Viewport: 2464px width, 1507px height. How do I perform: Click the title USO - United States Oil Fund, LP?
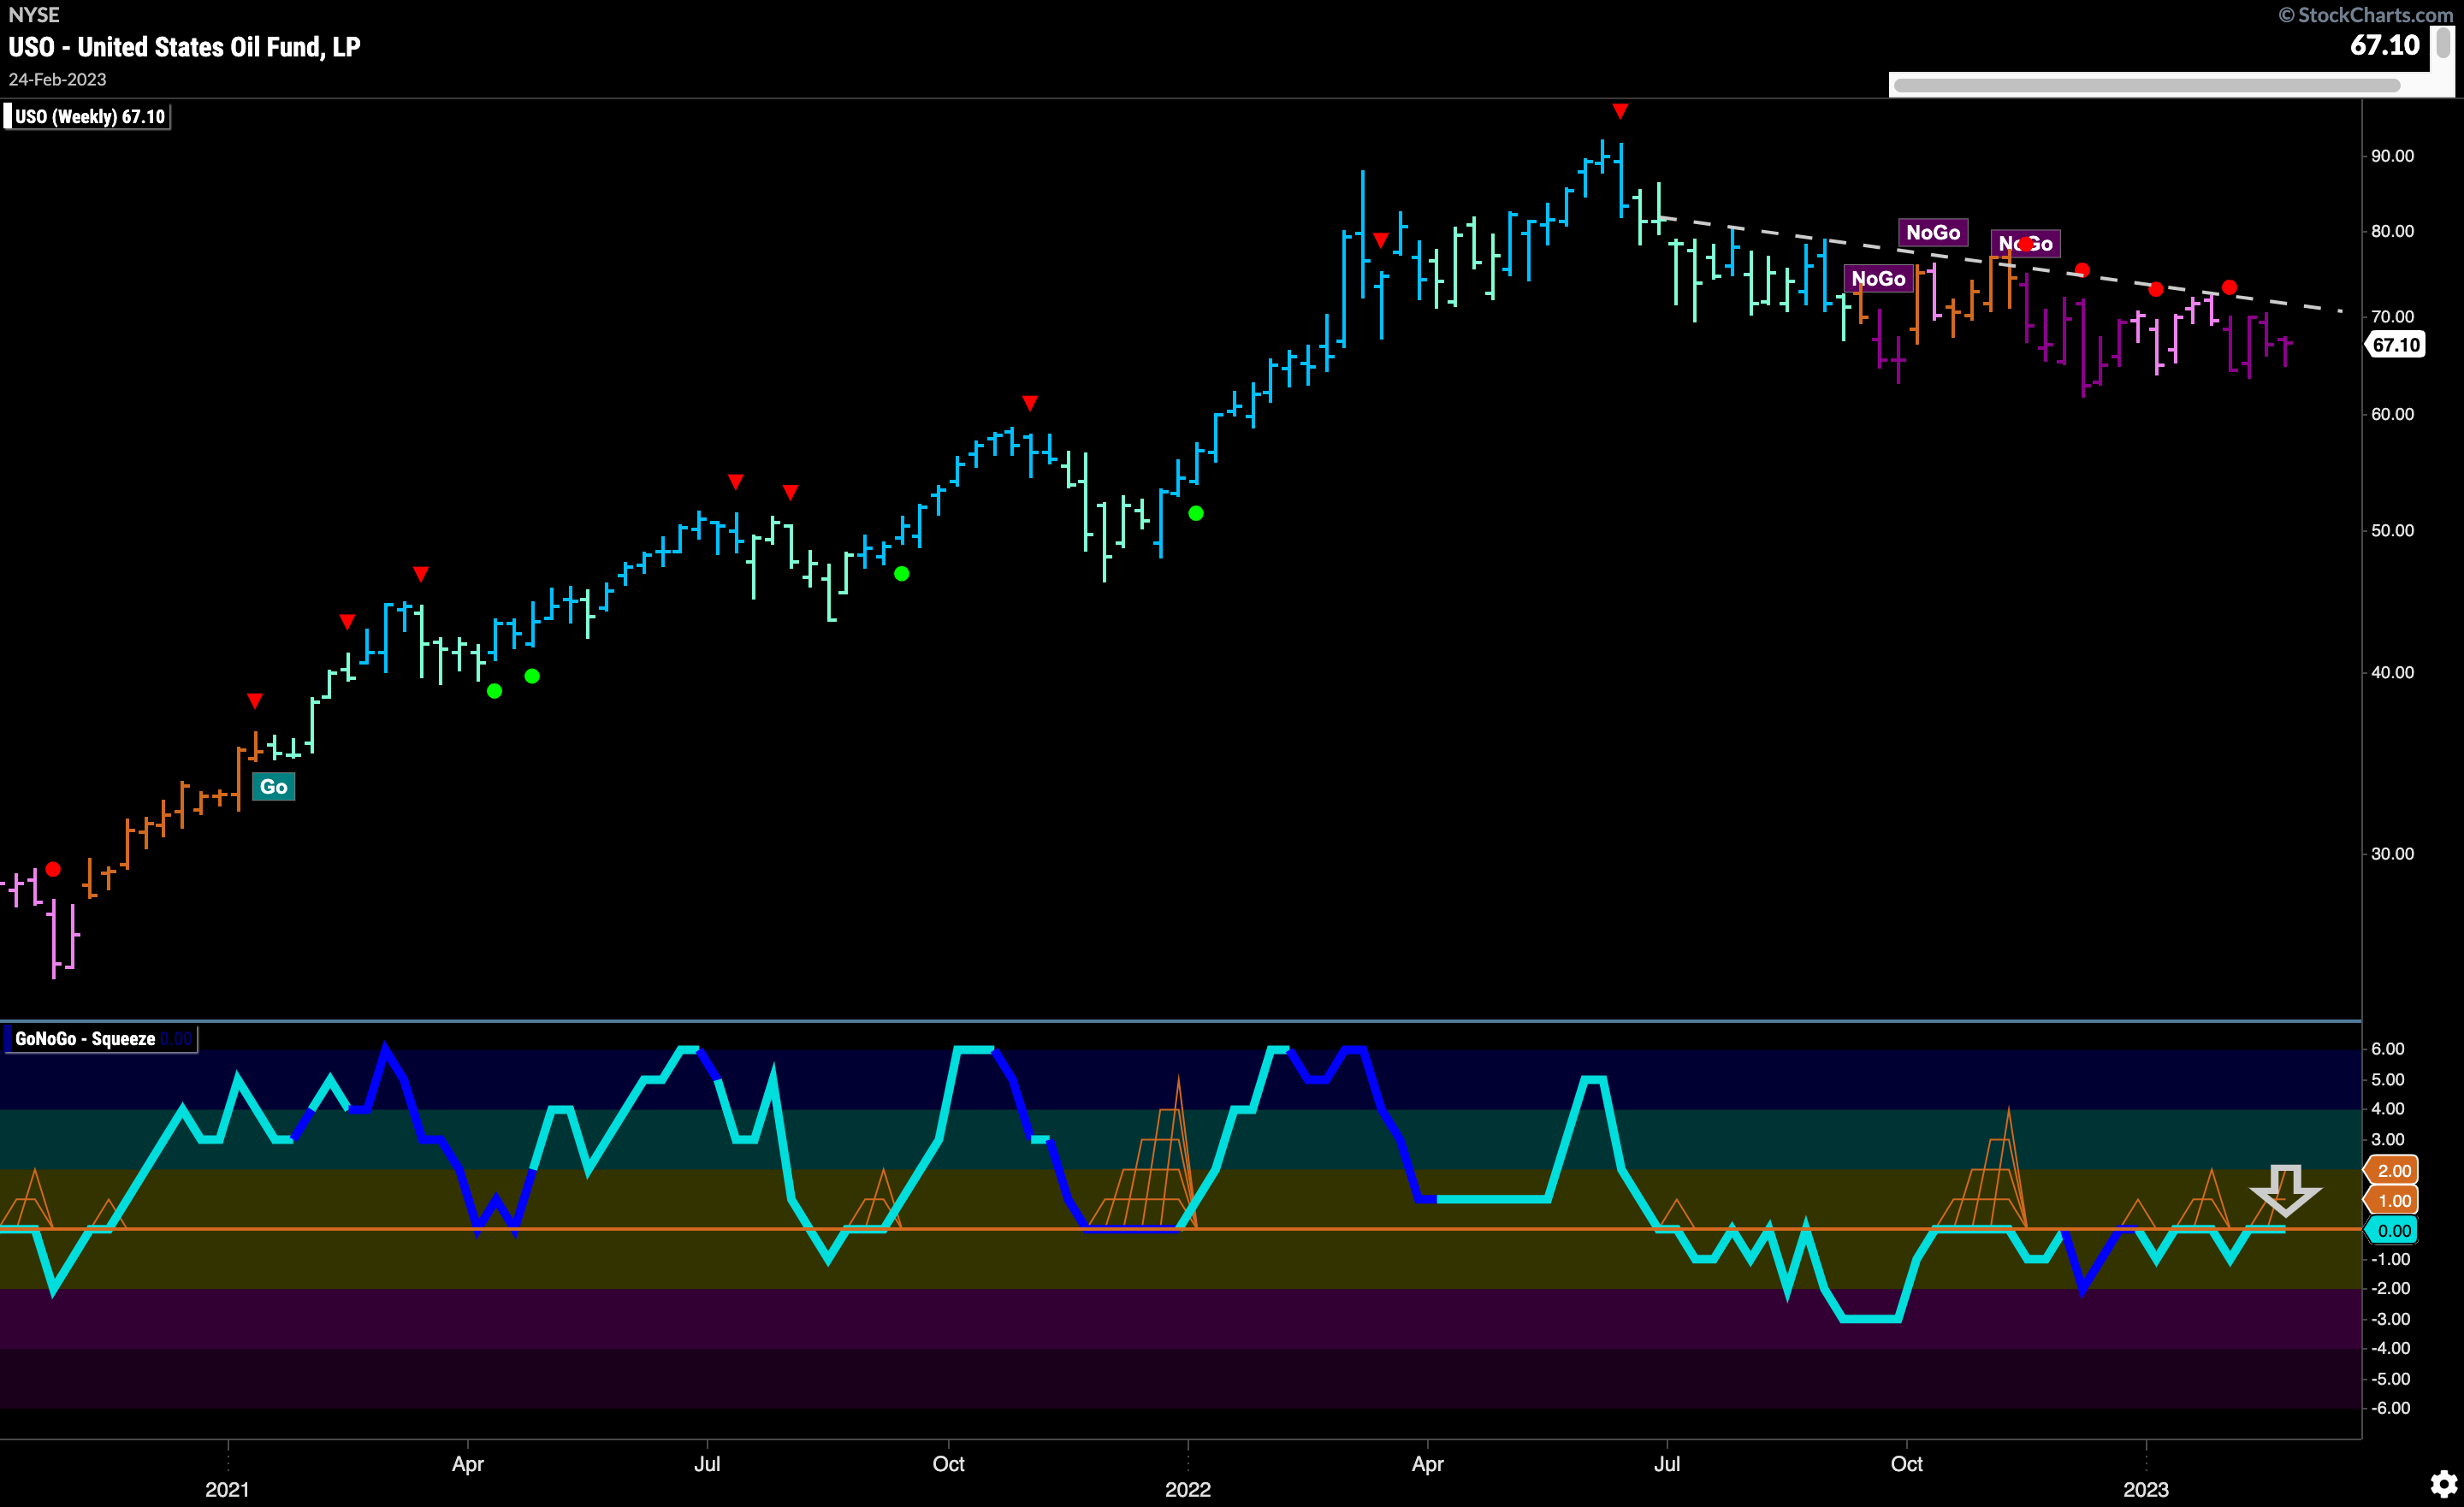185,47
